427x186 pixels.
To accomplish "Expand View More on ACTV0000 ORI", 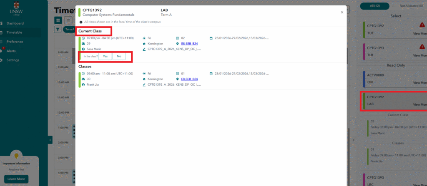I will click(x=419, y=82).
